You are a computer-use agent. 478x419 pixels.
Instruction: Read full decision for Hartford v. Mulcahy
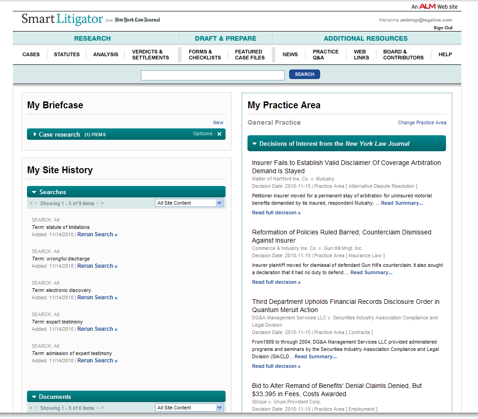coord(276,212)
